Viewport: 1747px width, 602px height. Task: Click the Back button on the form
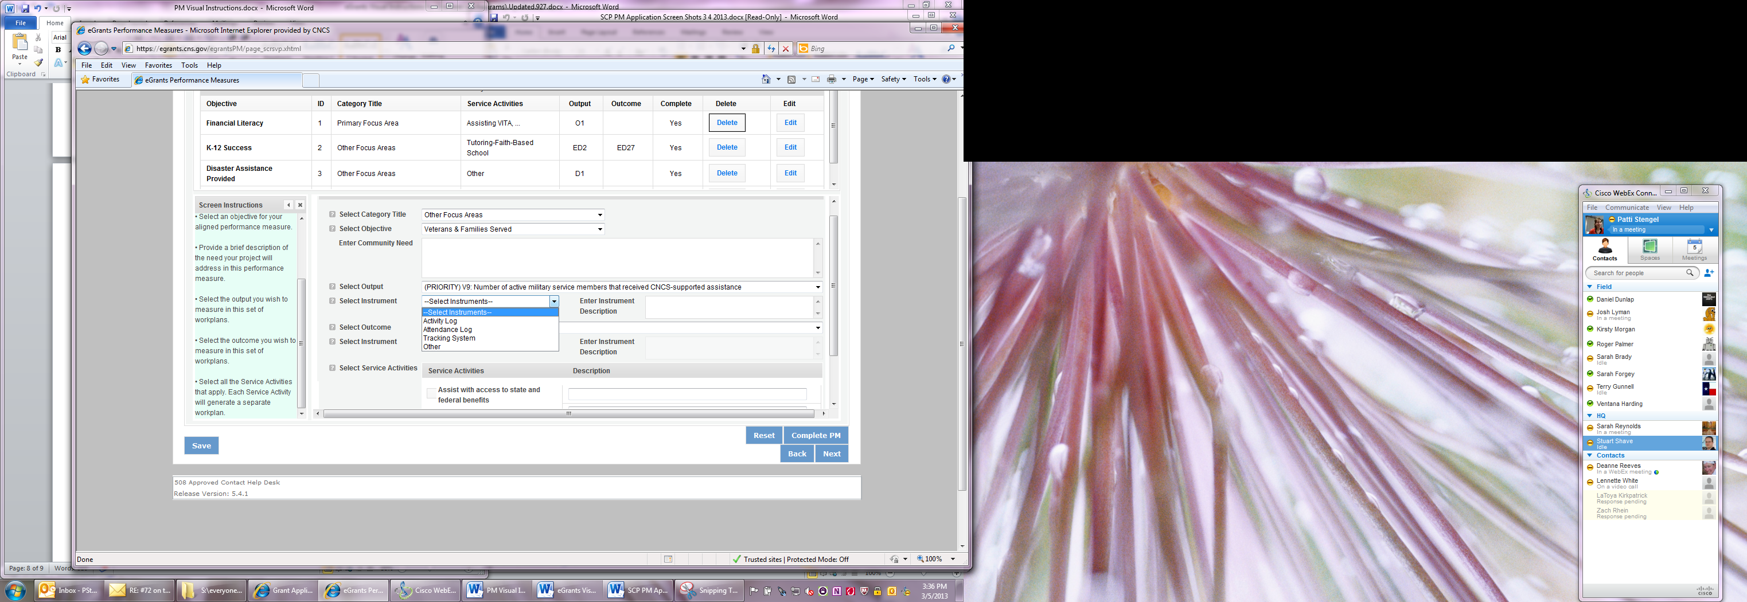click(x=797, y=454)
